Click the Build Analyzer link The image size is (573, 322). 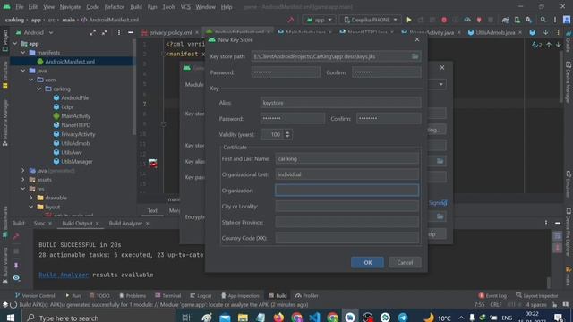64,275
